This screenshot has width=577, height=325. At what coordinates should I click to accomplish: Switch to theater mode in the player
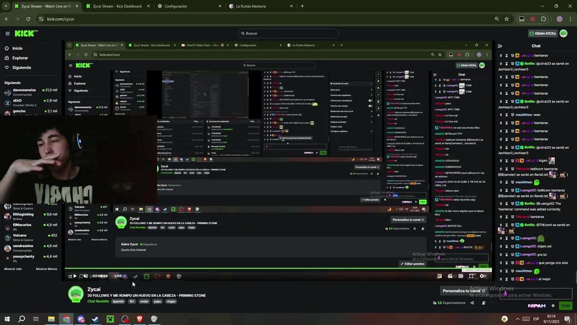coord(461,276)
